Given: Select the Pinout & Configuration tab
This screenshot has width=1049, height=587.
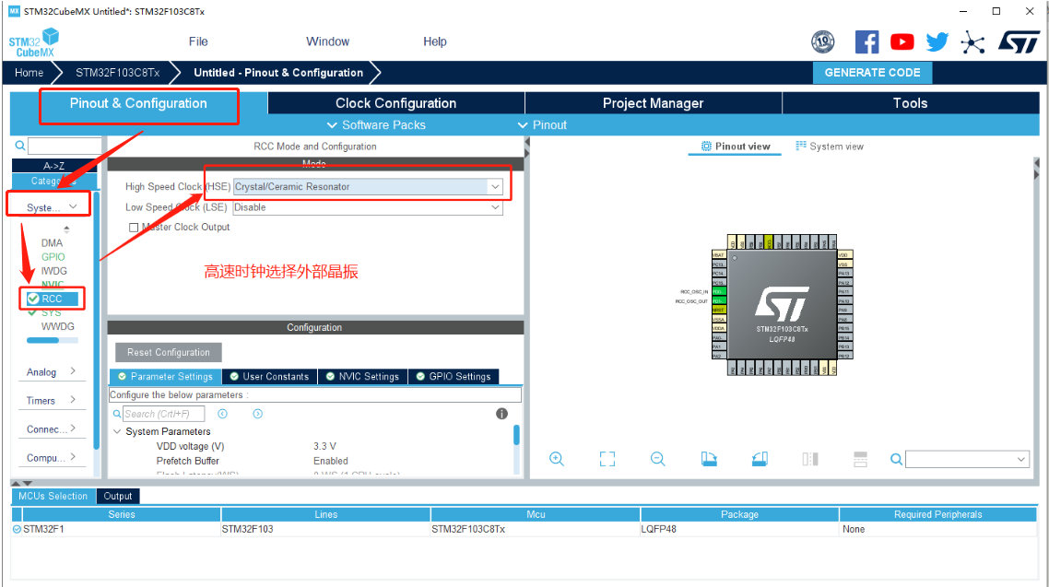Looking at the screenshot, I should tap(138, 103).
